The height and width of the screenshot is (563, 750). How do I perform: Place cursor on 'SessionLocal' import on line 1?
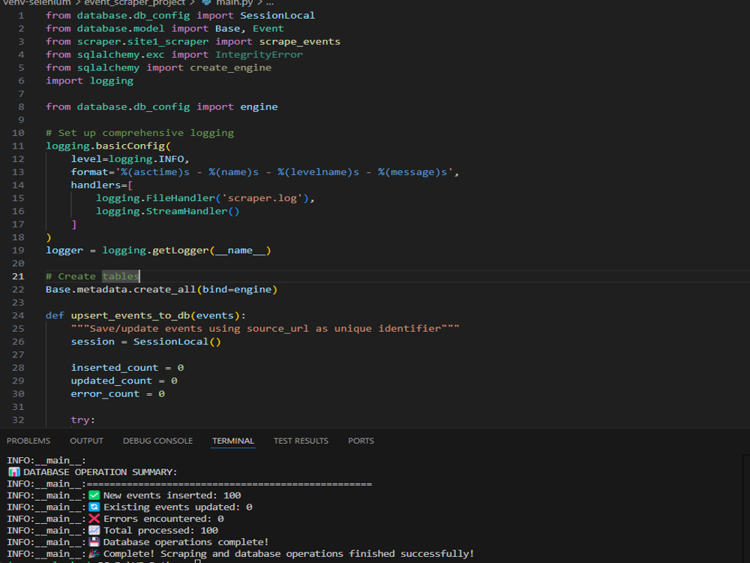tap(277, 15)
